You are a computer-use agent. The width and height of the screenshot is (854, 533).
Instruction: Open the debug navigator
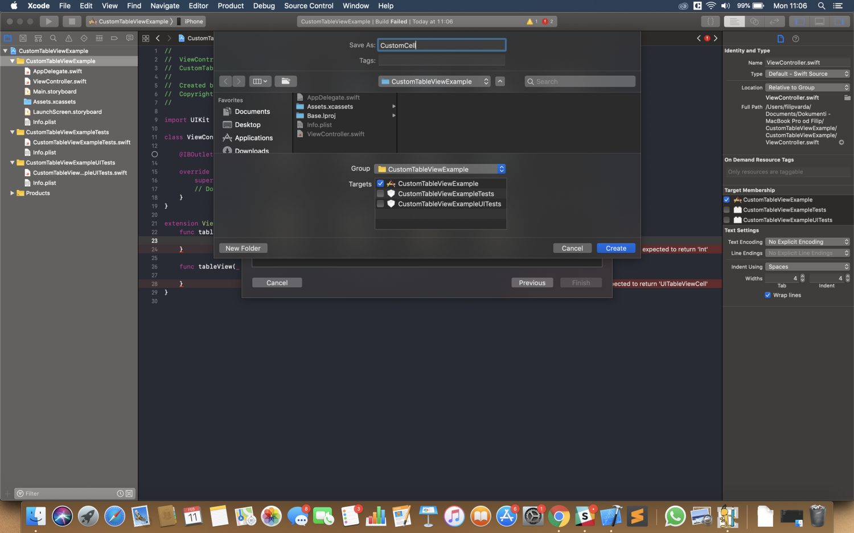pyautogui.click(x=99, y=38)
